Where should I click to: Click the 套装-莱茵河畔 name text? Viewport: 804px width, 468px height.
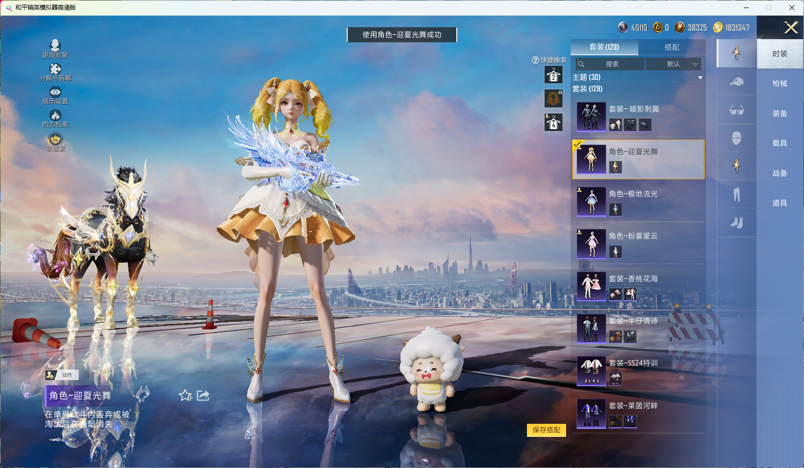tap(633, 406)
